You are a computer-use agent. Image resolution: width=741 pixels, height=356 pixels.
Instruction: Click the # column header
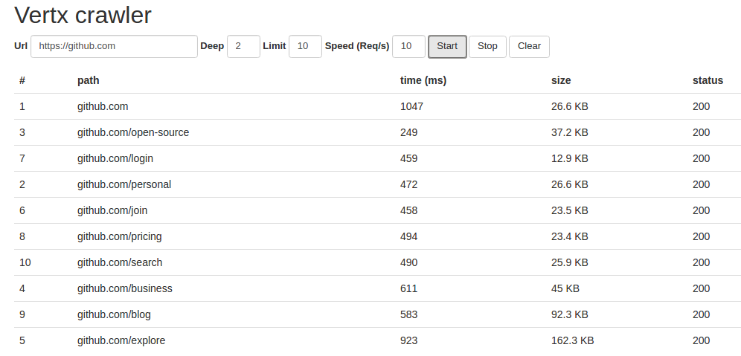point(22,80)
